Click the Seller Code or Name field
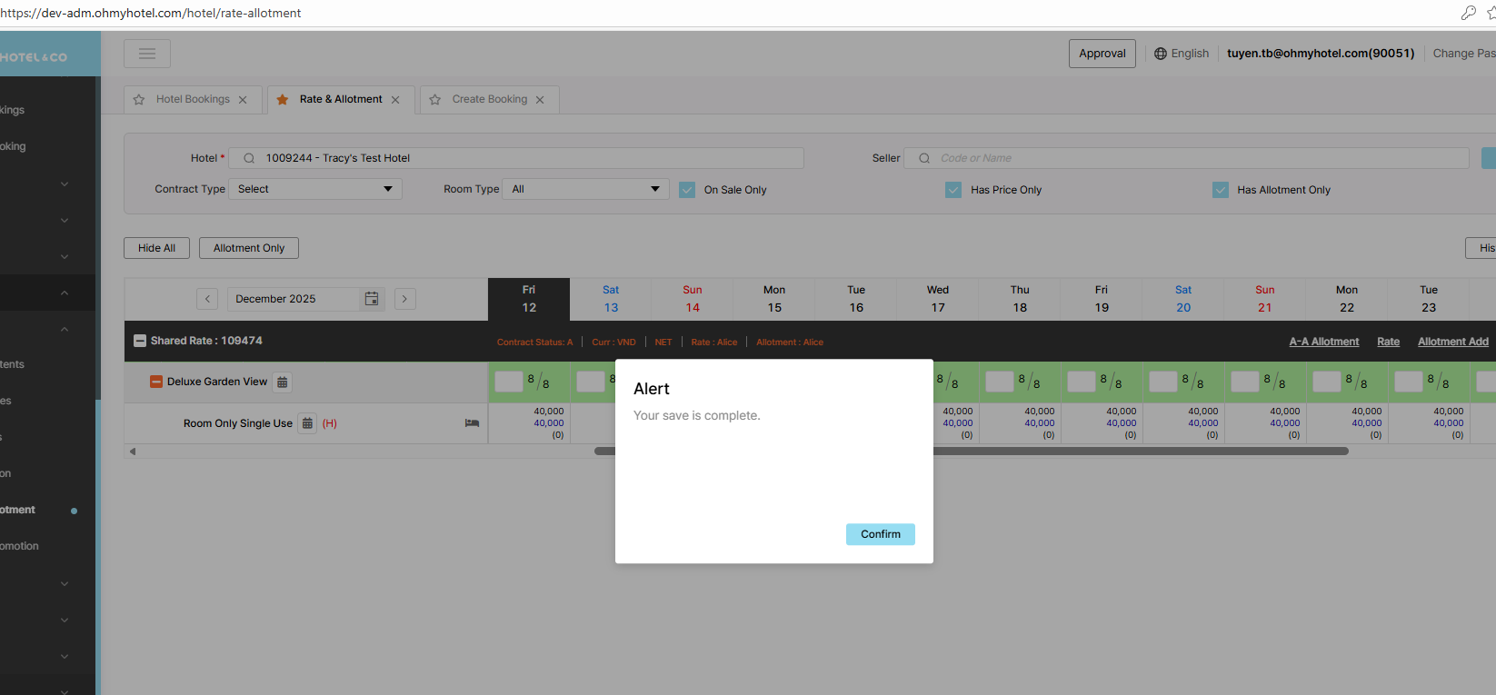The image size is (1496, 695). (x=1186, y=158)
